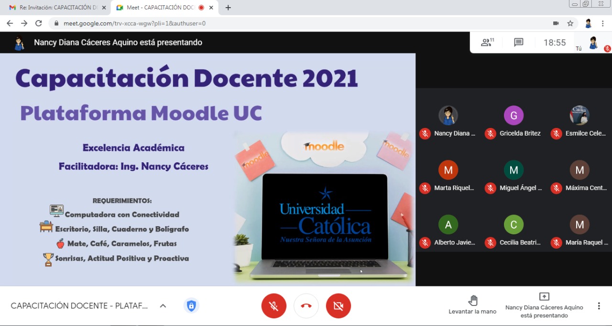Open the Nancy Diana Cáceres Aquino presenting control
The height and width of the screenshot is (326, 612).
[544, 305]
